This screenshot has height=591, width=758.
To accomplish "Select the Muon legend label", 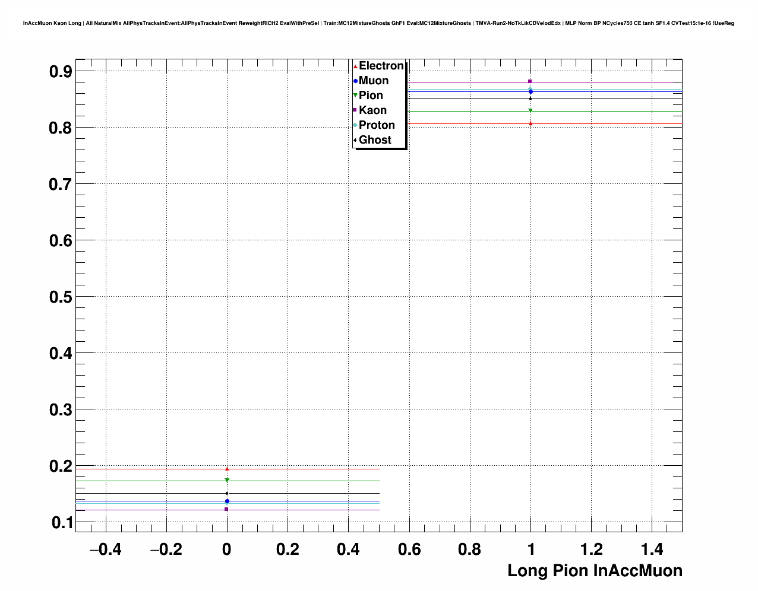I will coord(374,81).
